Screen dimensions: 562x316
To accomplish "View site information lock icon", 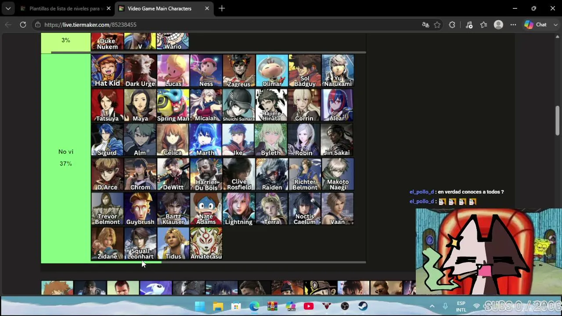I will [38, 25].
